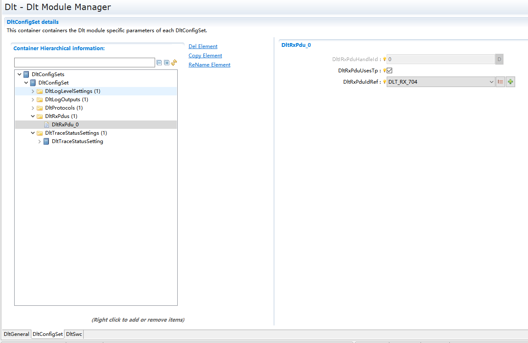Image resolution: width=528 pixels, height=343 pixels.
Task: Click the lightbulb hint icon for DltRxPduIdRef
Action: pos(384,82)
